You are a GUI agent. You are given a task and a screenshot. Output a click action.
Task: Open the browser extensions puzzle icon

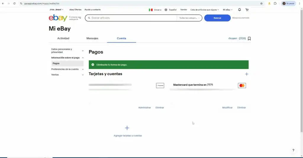[x=275, y=4]
